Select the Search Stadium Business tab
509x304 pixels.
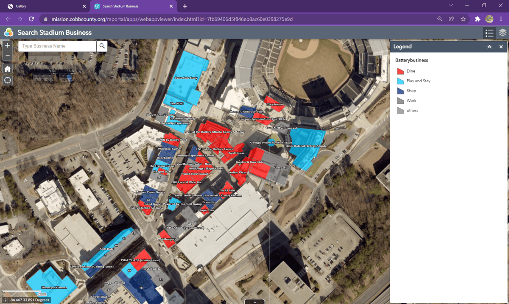coord(133,6)
